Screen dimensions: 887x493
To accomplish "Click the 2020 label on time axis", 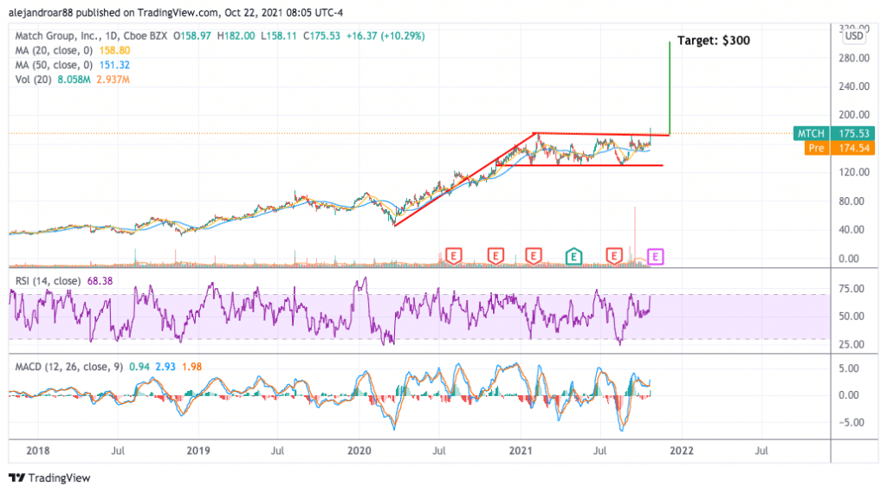I will [359, 451].
